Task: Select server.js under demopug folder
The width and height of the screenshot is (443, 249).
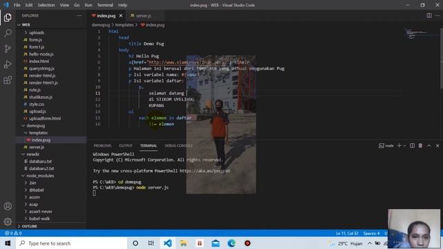Action: (x=37, y=147)
